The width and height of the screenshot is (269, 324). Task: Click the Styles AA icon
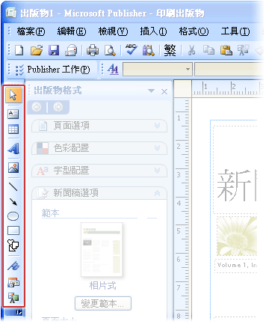[113, 69]
